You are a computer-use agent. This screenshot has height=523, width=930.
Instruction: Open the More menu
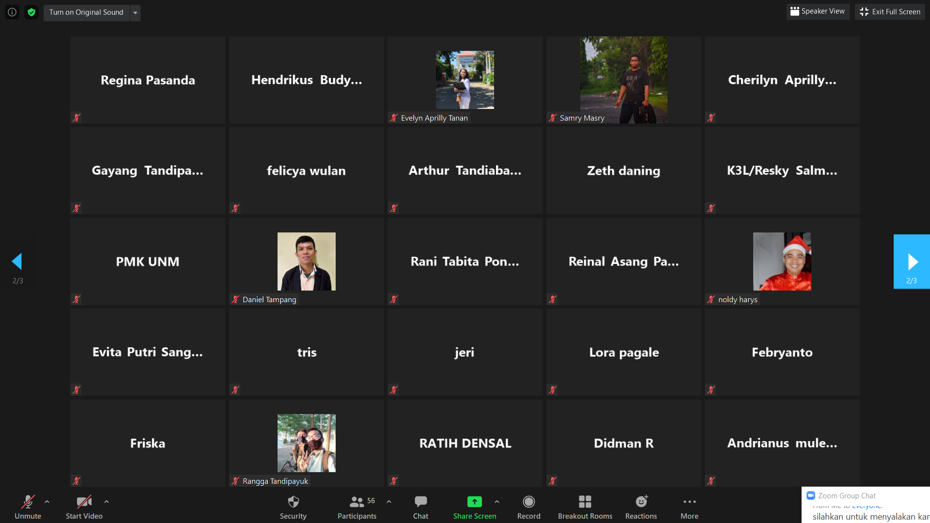tap(689, 507)
